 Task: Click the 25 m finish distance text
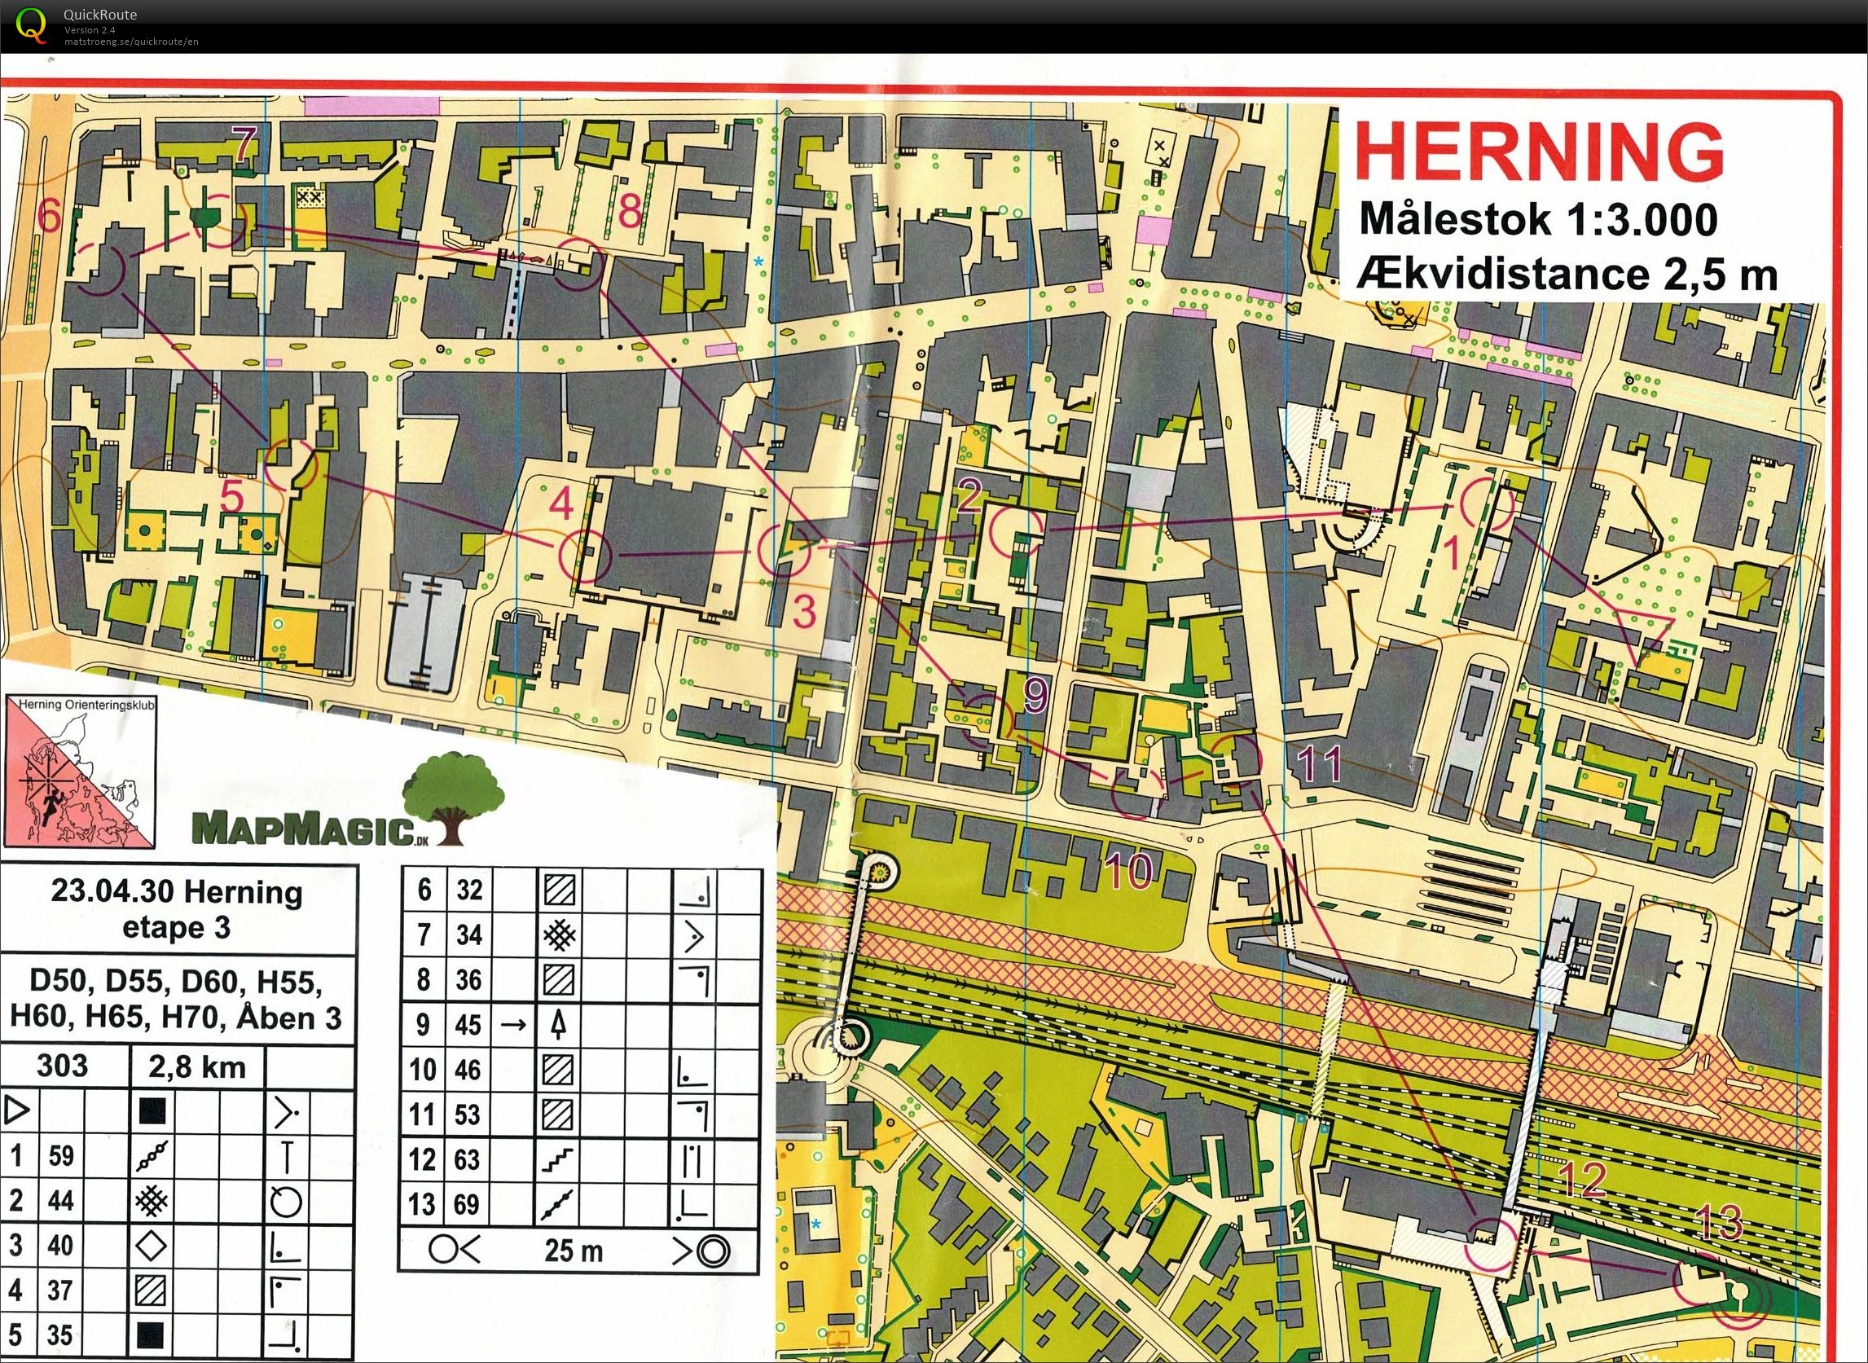click(x=574, y=1251)
